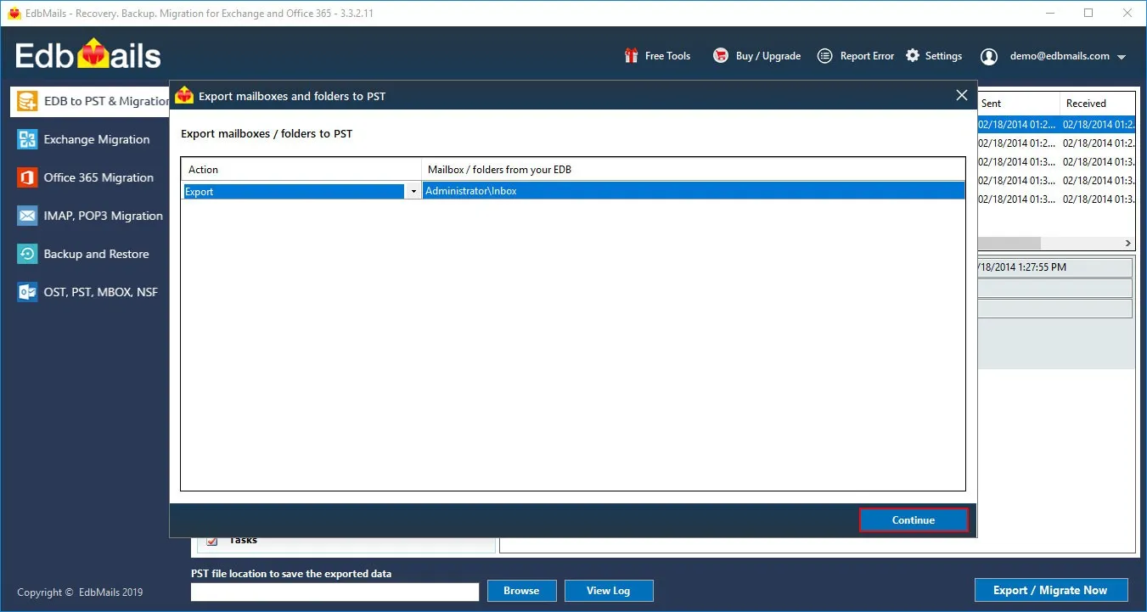
Task: Click Report Error link
Action: pos(867,56)
